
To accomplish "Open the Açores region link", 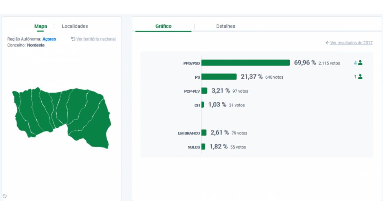I will pos(49,39).
